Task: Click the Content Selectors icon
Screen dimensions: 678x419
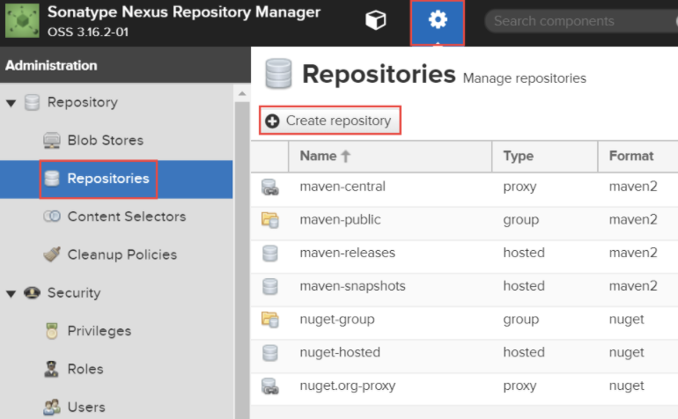Action: point(52,217)
